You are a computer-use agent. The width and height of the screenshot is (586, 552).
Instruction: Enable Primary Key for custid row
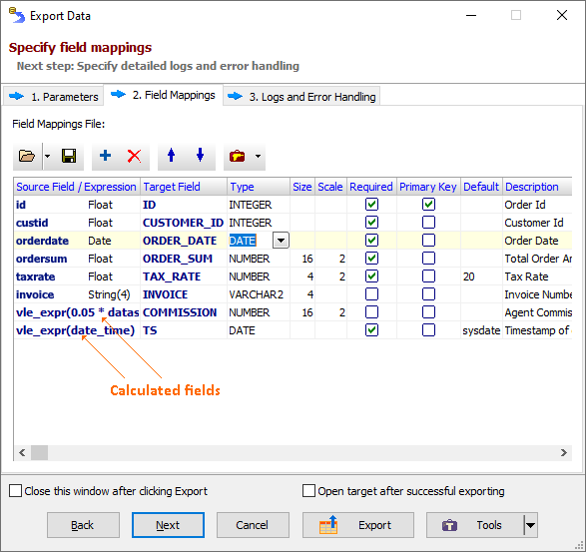[428, 223]
